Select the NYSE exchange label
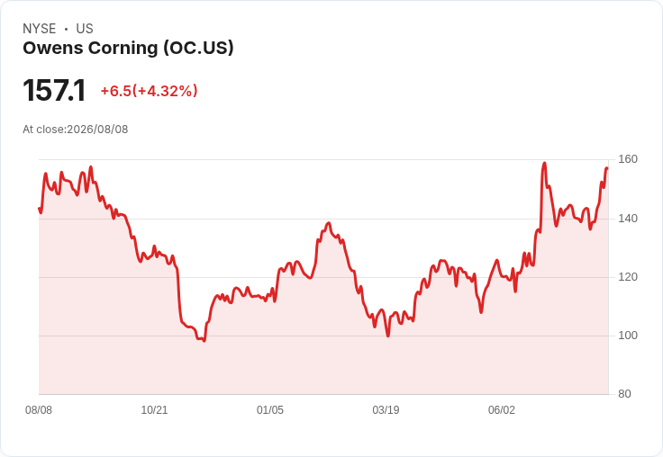 [40, 29]
